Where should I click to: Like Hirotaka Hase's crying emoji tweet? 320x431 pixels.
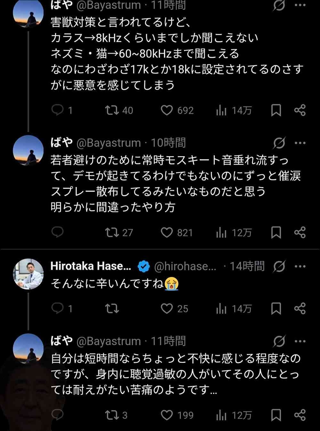(166, 309)
